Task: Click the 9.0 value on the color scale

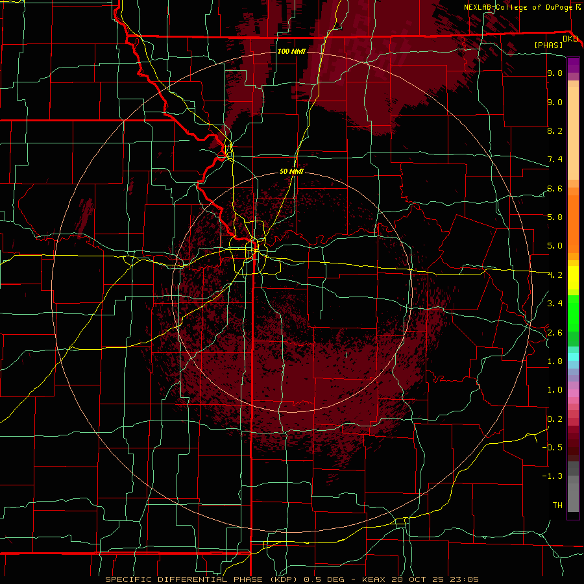Action: (x=555, y=103)
